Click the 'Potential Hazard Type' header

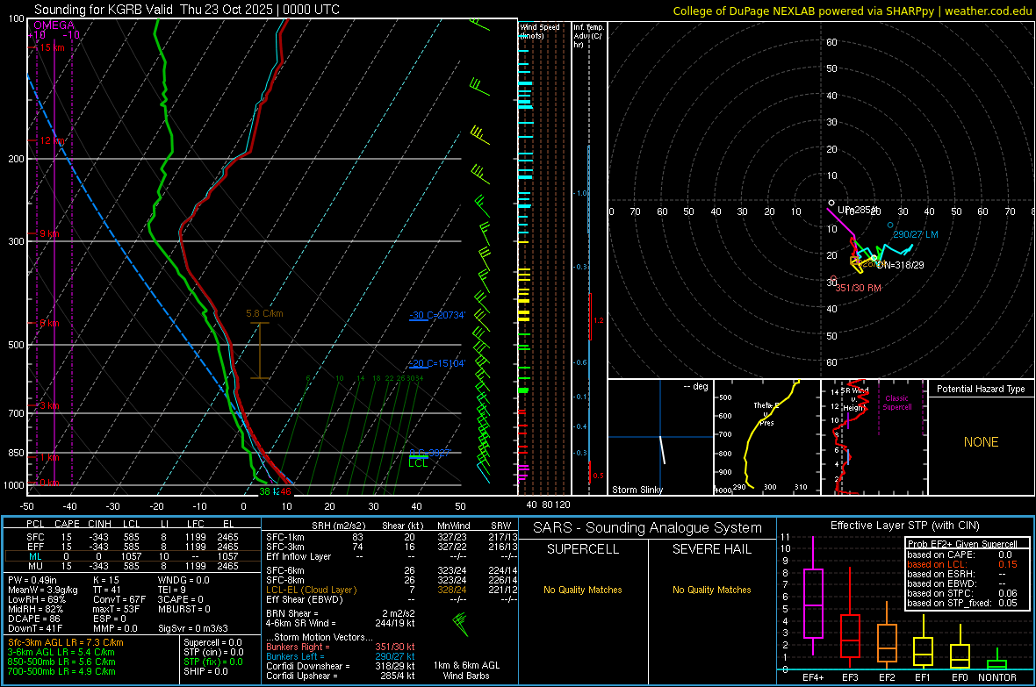[x=981, y=389]
